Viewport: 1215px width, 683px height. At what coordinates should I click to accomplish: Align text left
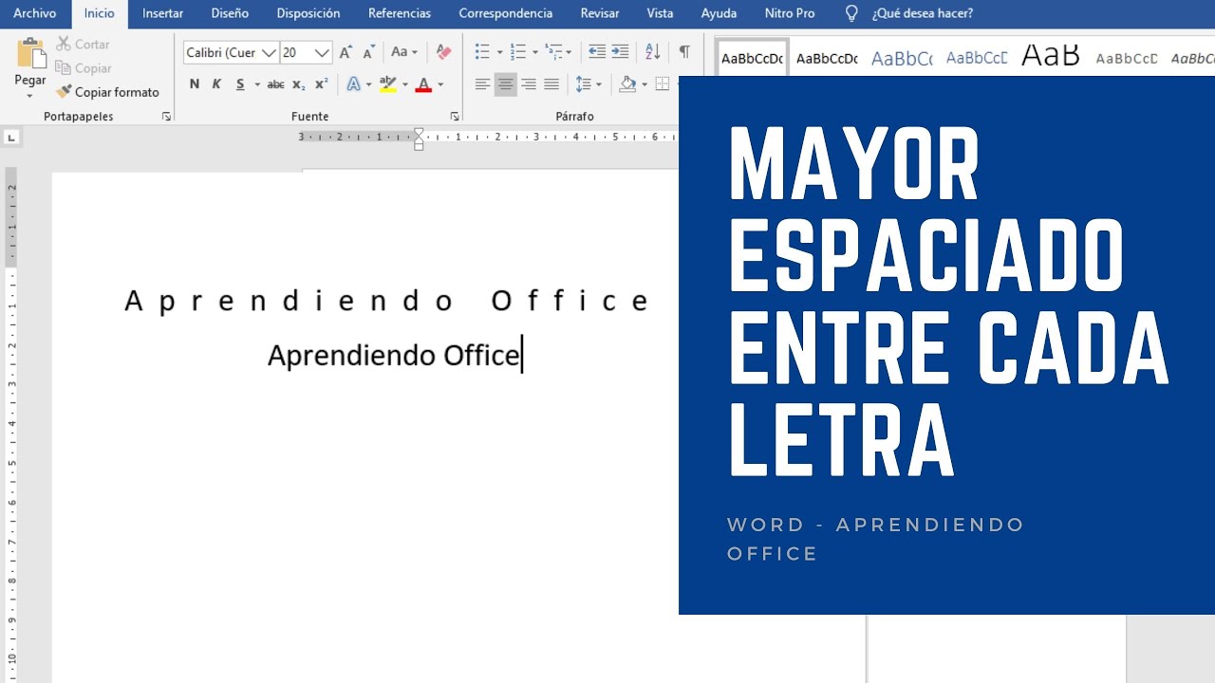point(482,84)
